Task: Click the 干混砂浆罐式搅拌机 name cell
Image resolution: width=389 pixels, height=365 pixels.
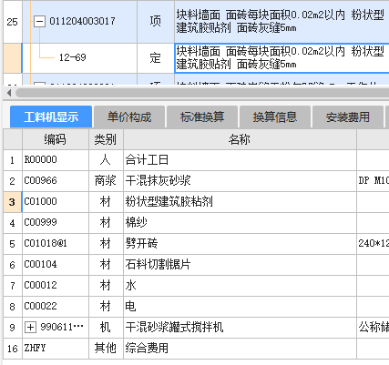Action: coord(240,328)
